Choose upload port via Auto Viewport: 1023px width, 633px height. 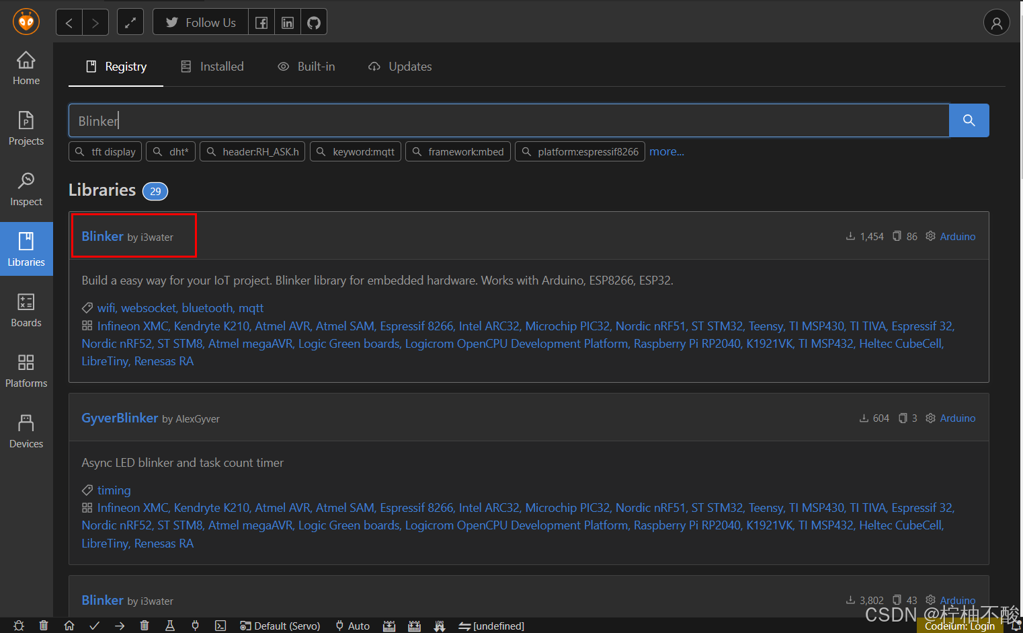coord(353,626)
